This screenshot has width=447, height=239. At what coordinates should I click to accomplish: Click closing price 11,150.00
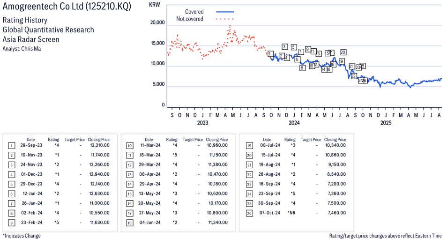click(x=218, y=155)
